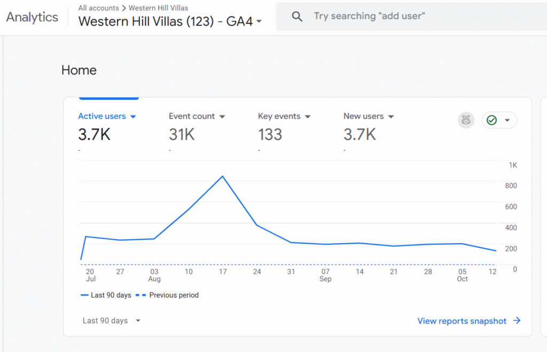The height and width of the screenshot is (352, 547).
Task: Open the Last 90 days date range dropdown
Action: click(112, 321)
